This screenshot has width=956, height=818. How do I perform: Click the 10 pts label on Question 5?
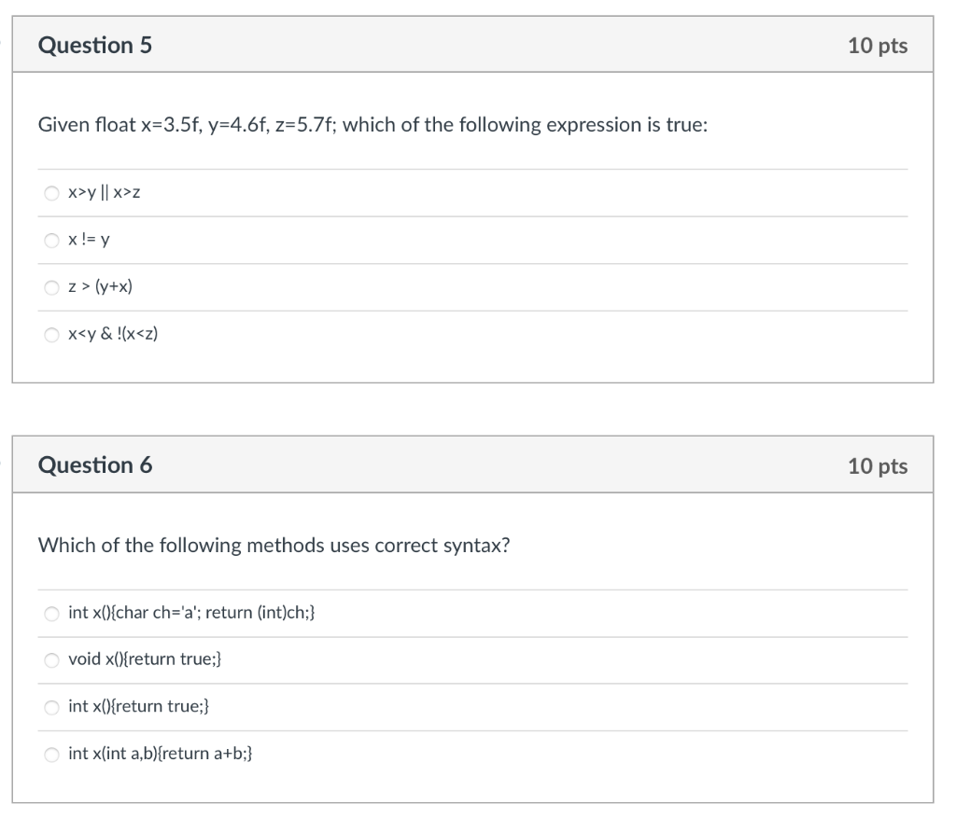point(878,46)
